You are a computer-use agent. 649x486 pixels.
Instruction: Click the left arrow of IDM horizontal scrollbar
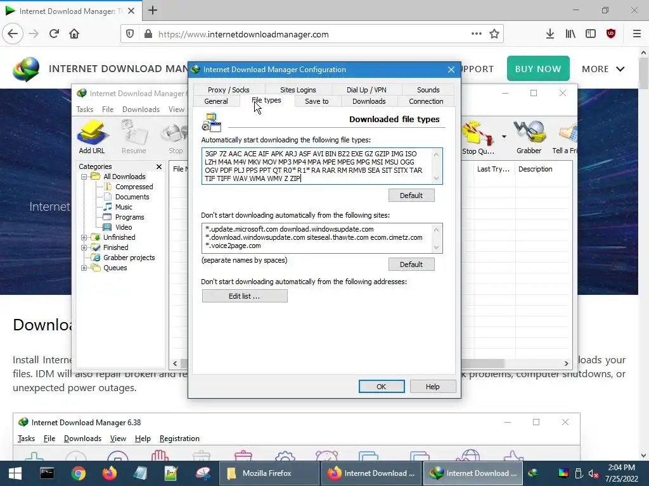pyautogui.click(x=175, y=364)
